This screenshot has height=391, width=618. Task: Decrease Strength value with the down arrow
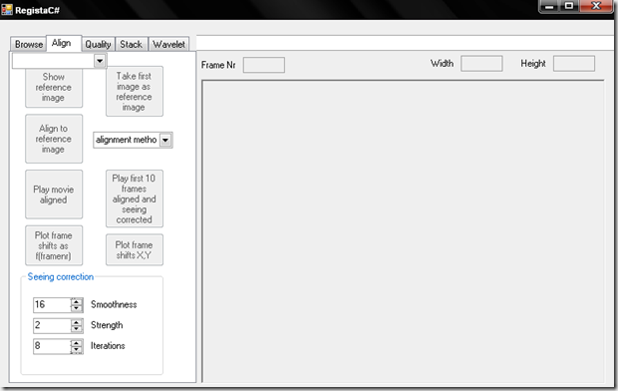pos(77,329)
